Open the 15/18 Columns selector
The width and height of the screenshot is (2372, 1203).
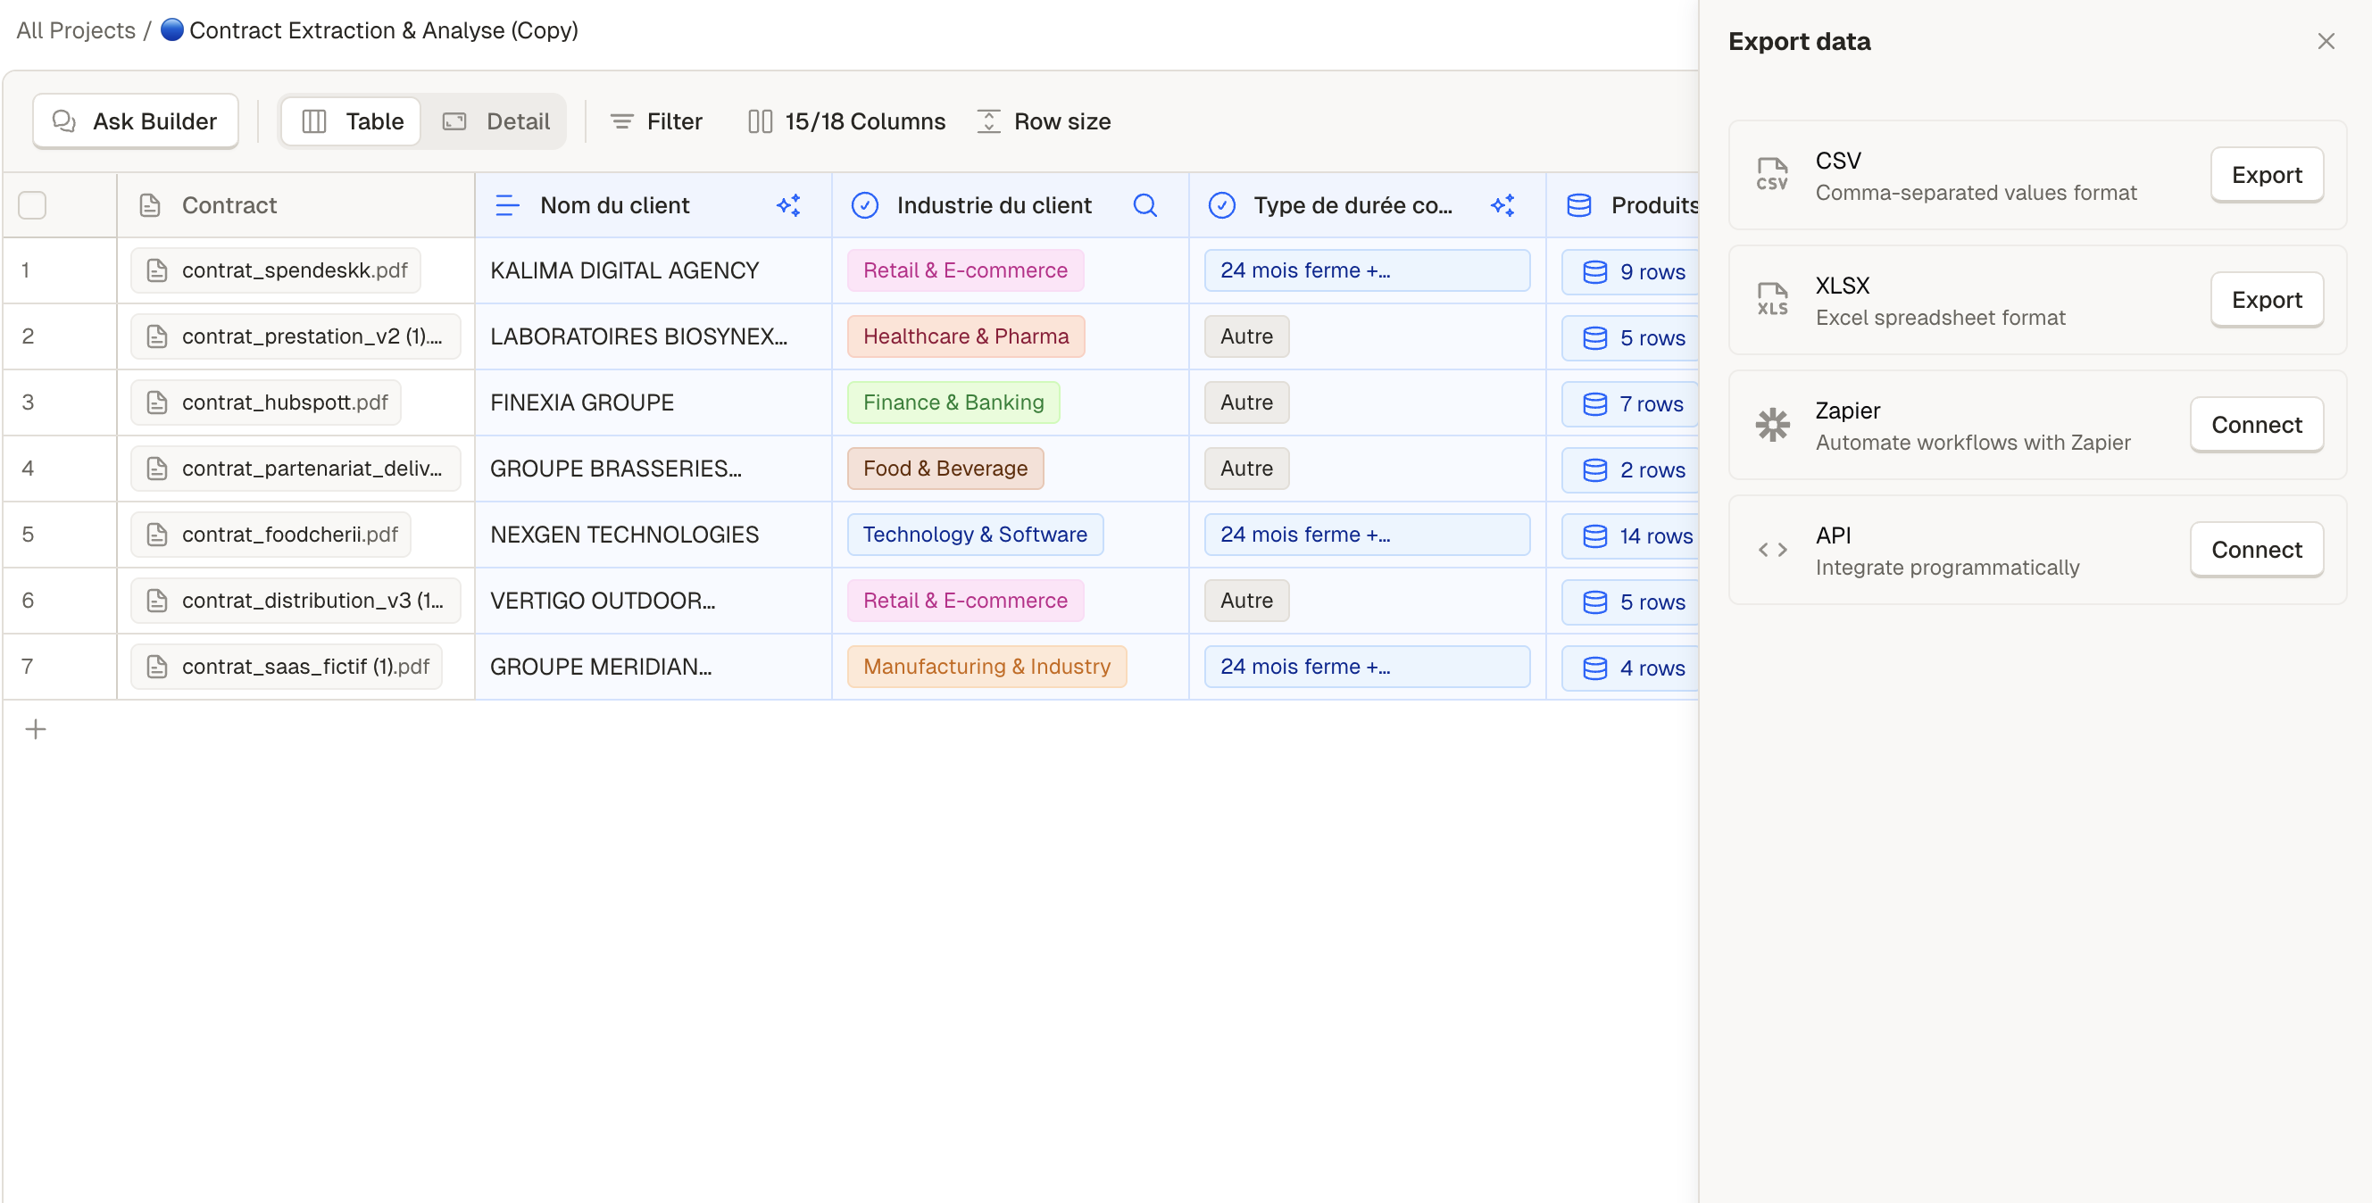tap(846, 121)
